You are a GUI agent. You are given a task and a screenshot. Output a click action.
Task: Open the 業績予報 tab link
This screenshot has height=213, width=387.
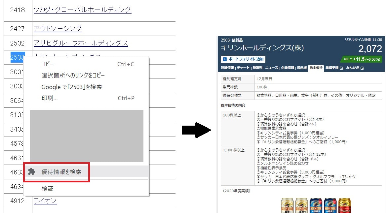click(332, 68)
